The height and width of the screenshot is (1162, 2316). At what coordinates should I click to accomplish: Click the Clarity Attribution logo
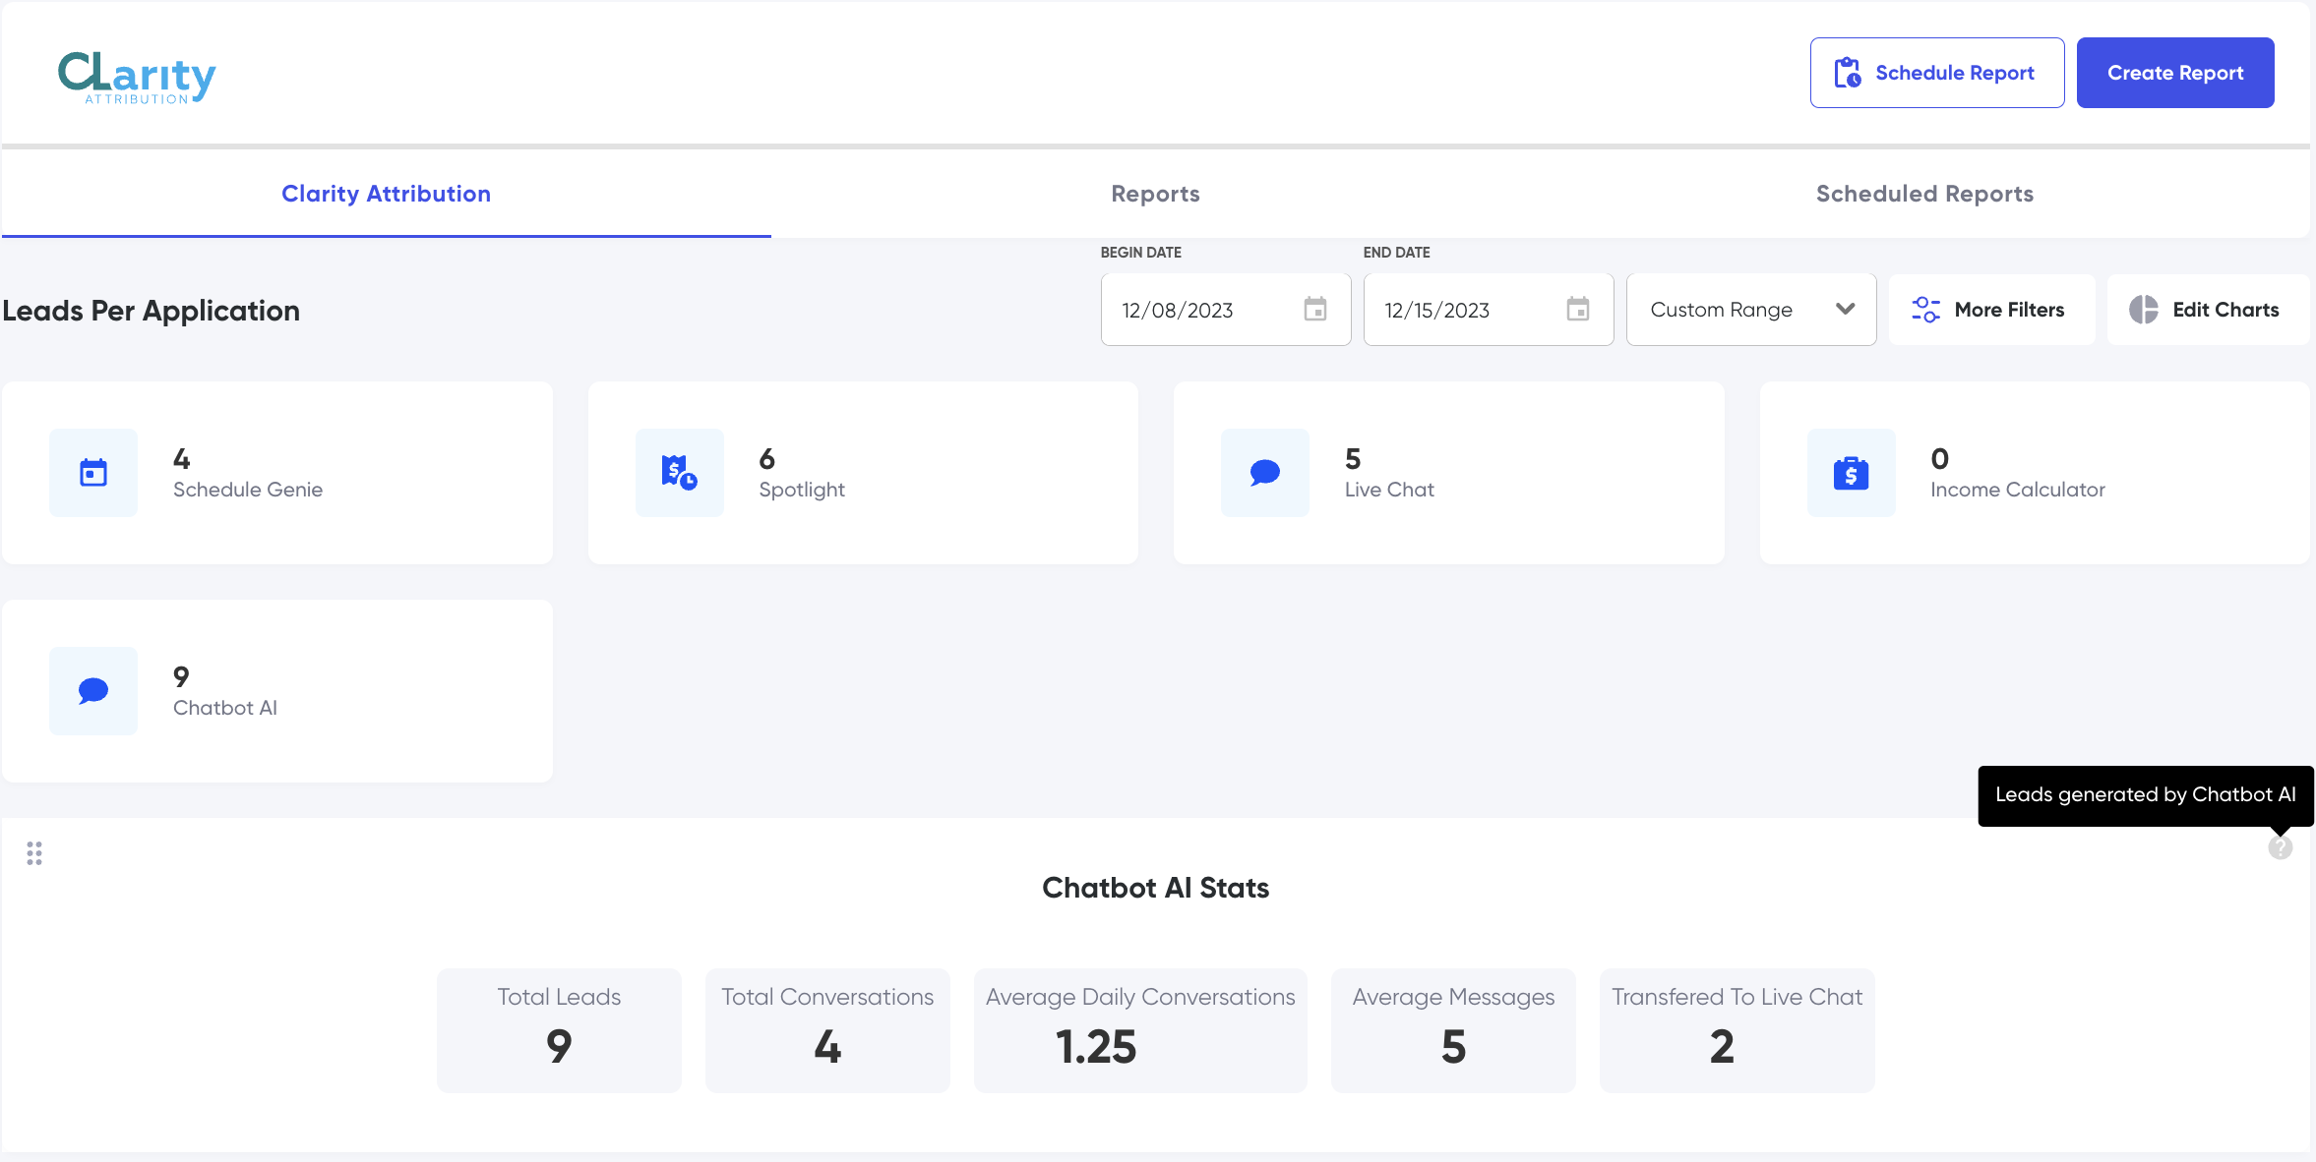pyautogui.click(x=137, y=77)
